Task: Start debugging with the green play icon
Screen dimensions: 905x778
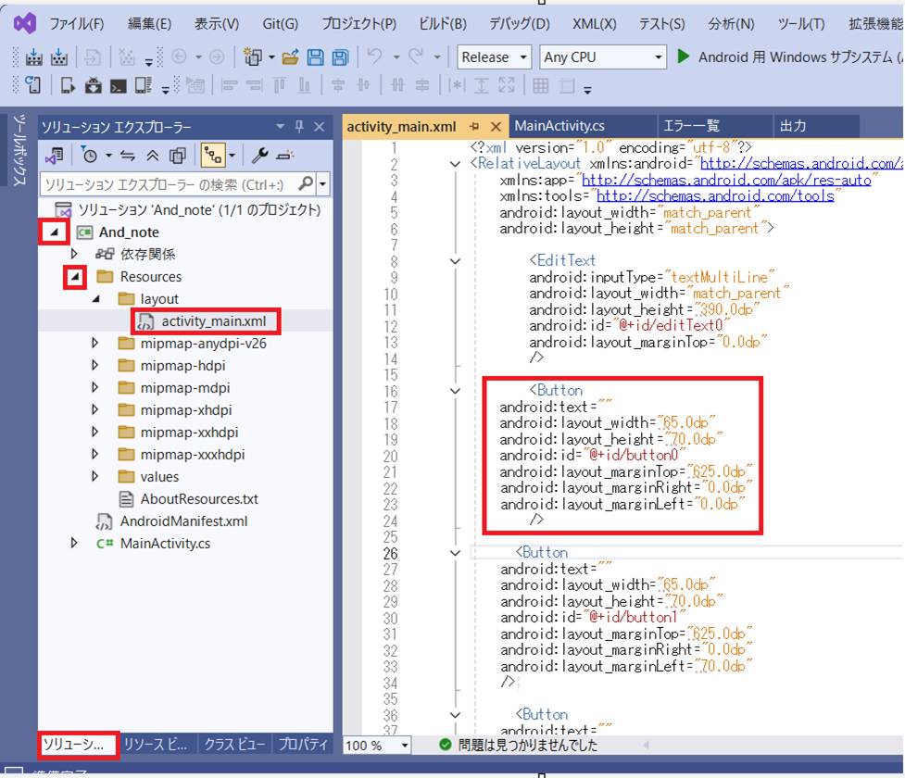Action: [x=684, y=56]
